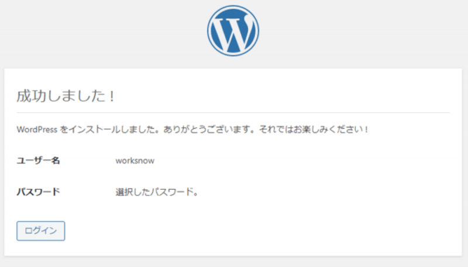Viewport: 468px width, 267px height.
Task: Click the divider line under the heading
Action: [233, 112]
